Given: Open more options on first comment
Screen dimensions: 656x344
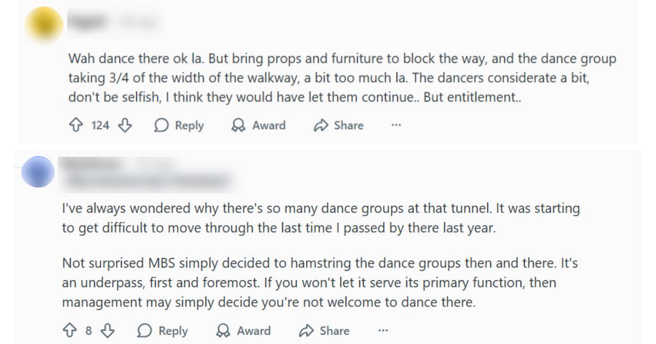Looking at the screenshot, I should (396, 126).
